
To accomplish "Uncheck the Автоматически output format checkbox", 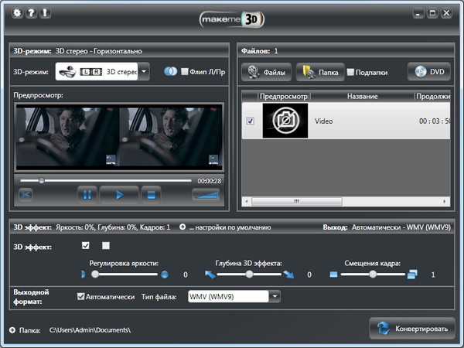I will click(x=81, y=296).
